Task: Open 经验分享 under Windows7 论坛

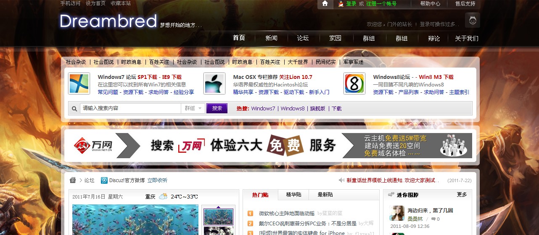Action: pyautogui.click(x=184, y=92)
